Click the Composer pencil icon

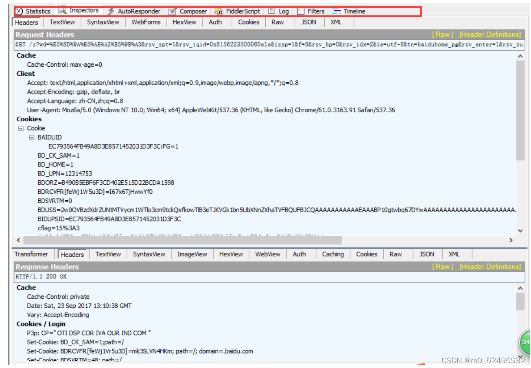[x=172, y=11]
